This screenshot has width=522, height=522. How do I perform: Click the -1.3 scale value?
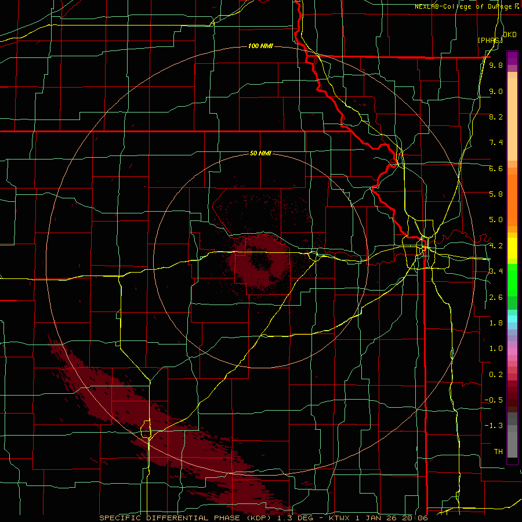click(494, 426)
